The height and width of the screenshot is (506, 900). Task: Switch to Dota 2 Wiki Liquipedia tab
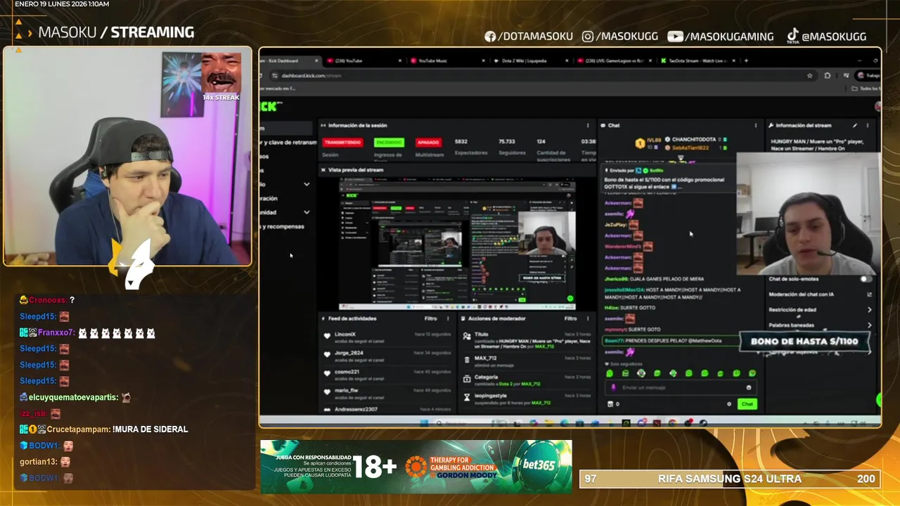[x=531, y=60]
